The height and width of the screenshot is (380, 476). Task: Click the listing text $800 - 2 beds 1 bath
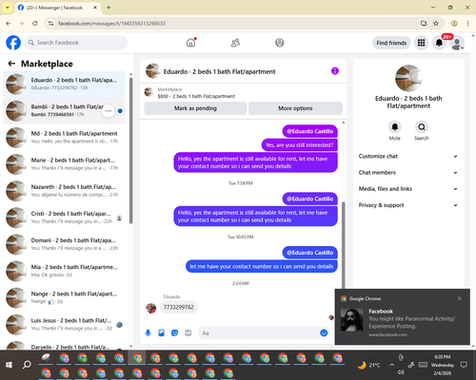(196, 96)
